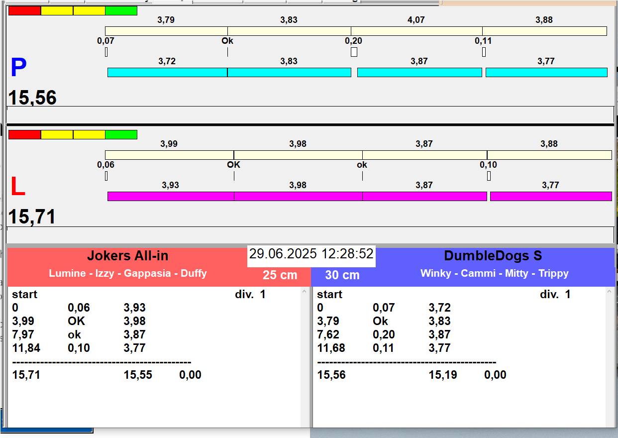Click the empty text field below 15,71
Image resolution: width=618 pixels, height=438 pixels.
(309, 234)
